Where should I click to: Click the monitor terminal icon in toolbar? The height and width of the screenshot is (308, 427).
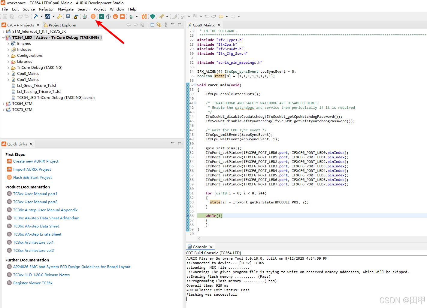pyautogui.click(x=68, y=17)
